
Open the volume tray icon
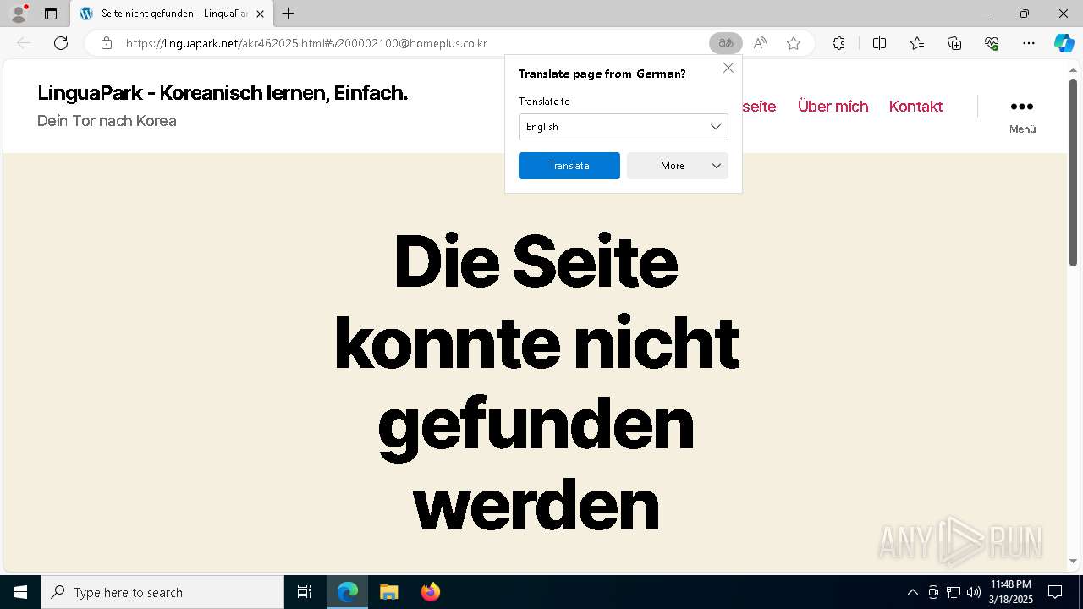pyautogui.click(x=974, y=592)
